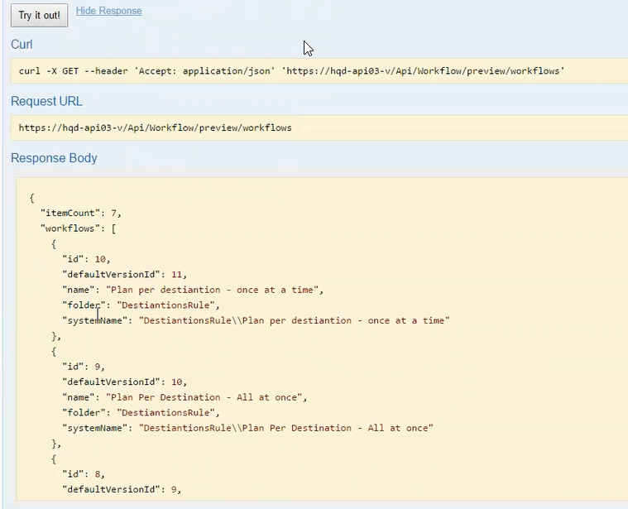Select the "id": 9 line
The image size is (628, 509).
pyautogui.click(x=83, y=367)
